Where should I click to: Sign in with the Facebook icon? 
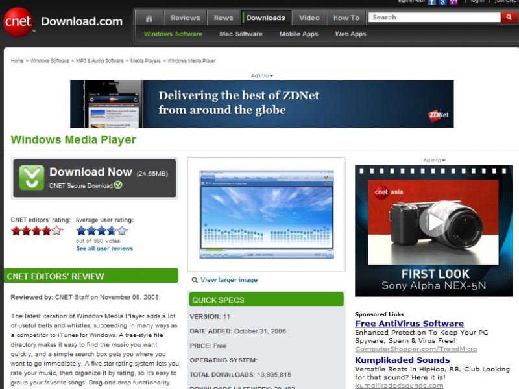pyautogui.click(x=432, y=2)
